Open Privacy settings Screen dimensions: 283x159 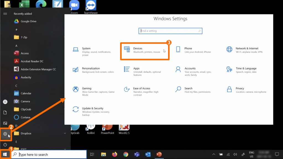click(x=246, y=90)
